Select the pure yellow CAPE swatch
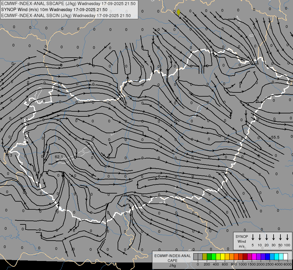 click(x=223, y=256)
